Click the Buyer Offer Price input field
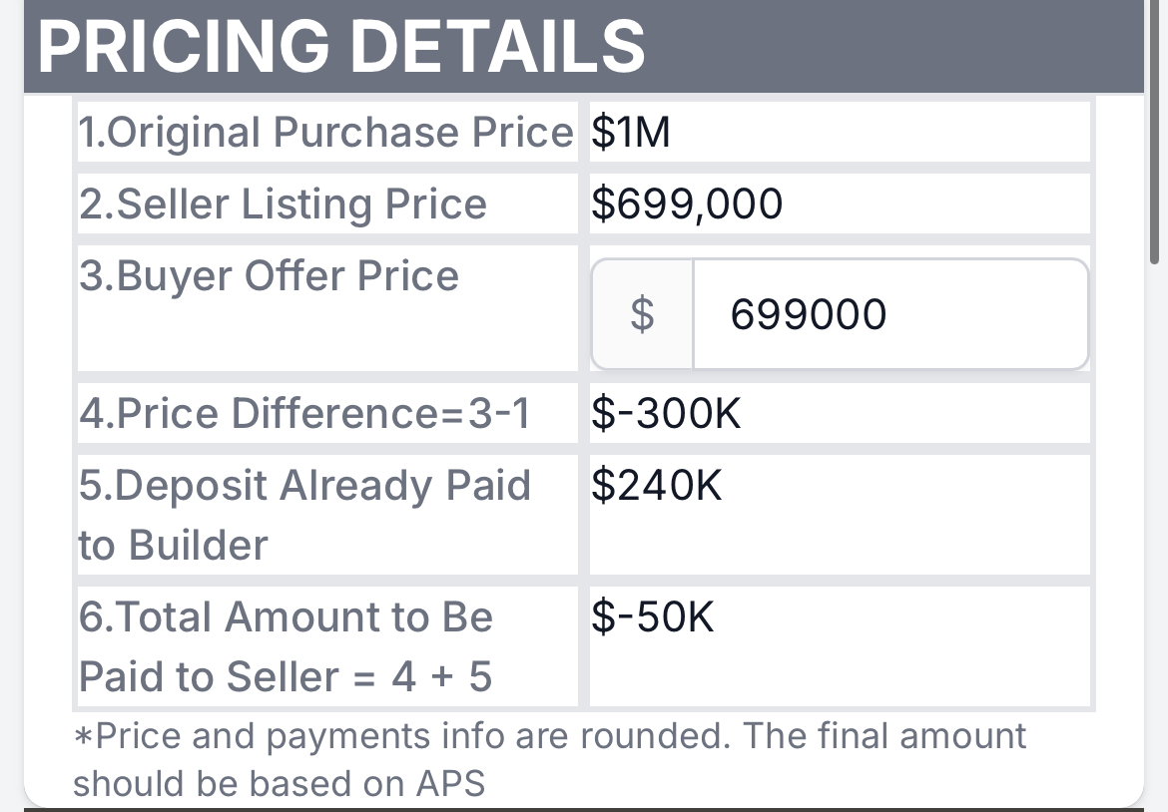Image resolution: width=1168 pixels, height=812 pixels. pos(890,314)
